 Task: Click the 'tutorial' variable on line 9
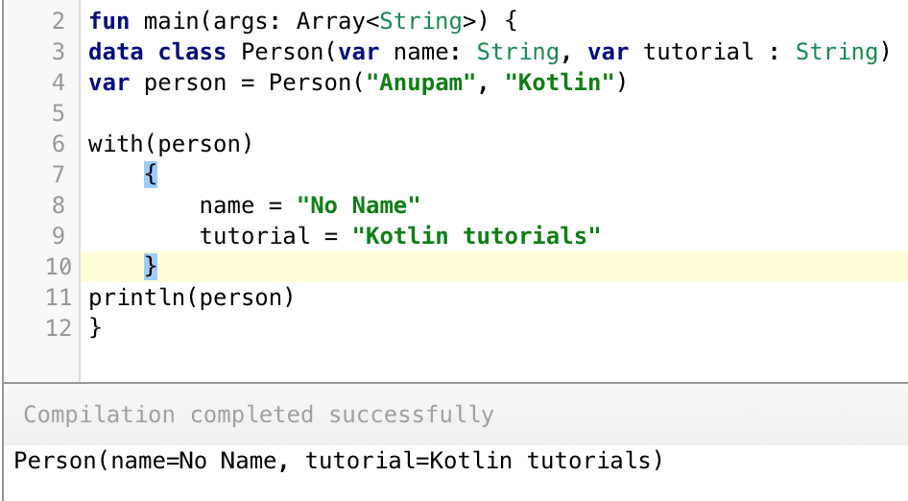click(x=254, y=236)
